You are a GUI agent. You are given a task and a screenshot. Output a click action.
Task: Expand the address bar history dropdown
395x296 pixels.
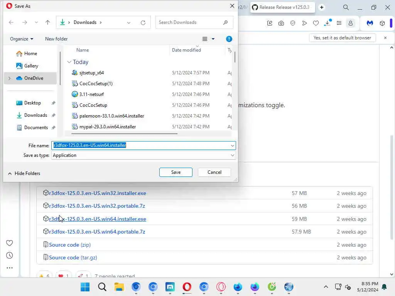(x=129, y=23)
